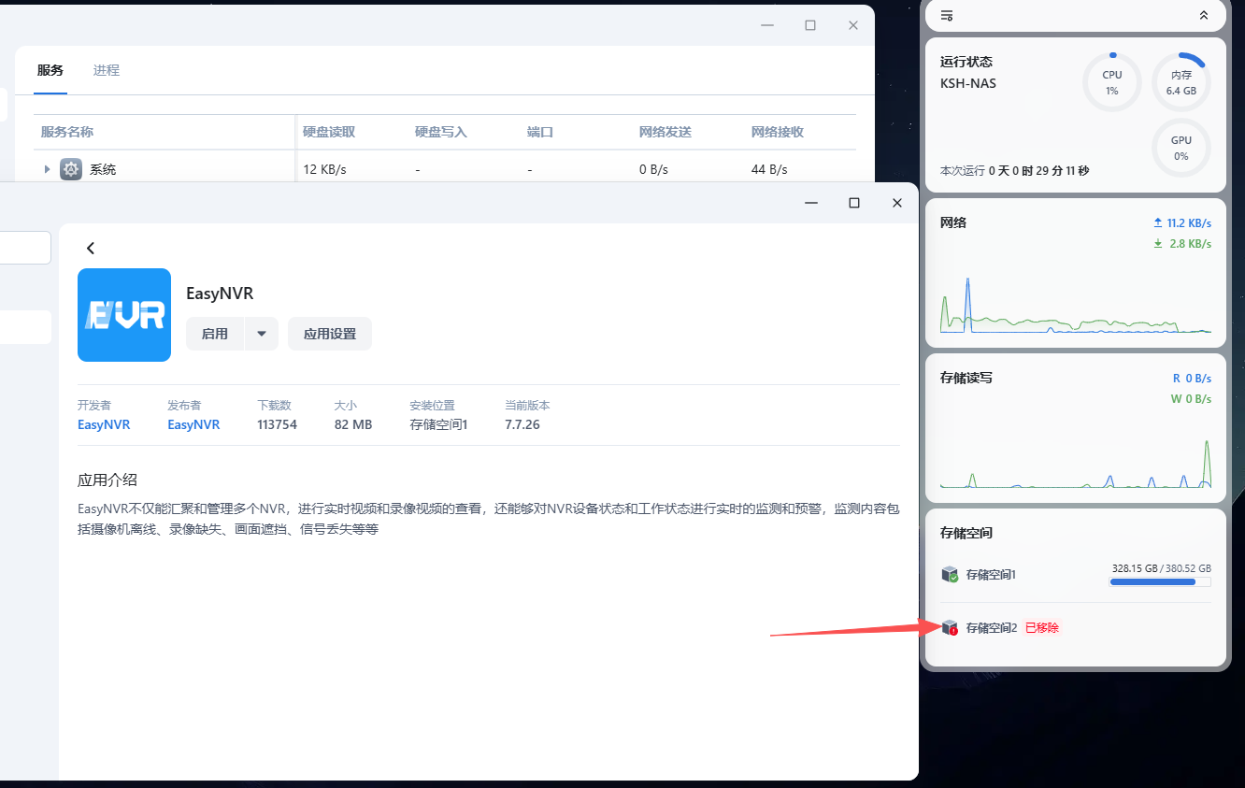This screenshot has height=788, width=1245.
Task: Click the 存储空间1 storage volume icon
Action: (x=950, y=574)
